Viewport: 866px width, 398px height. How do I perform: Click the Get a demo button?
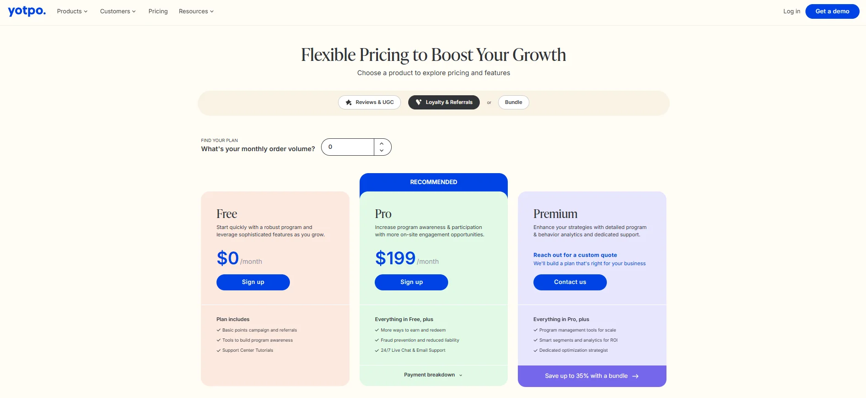click(x=832, y=11)
